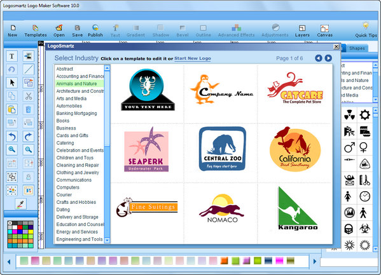Pick the orange gradient swatch in bottom strip

pos(224,261)
